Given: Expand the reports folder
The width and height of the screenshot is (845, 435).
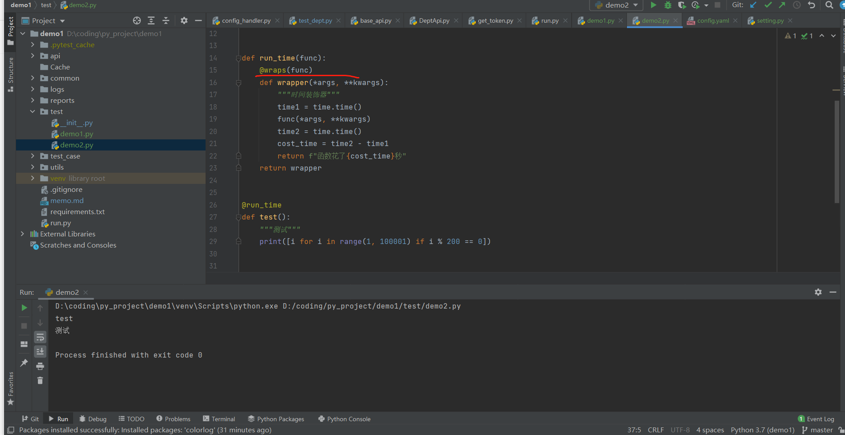Looking at the screenshot, I should tap(33, 100).
